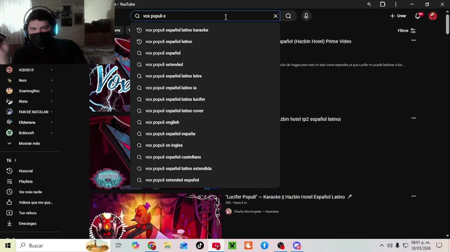Open AQUISI R subscription channel
This screenshot has width=450, height=252.
(x=30, y=70)
